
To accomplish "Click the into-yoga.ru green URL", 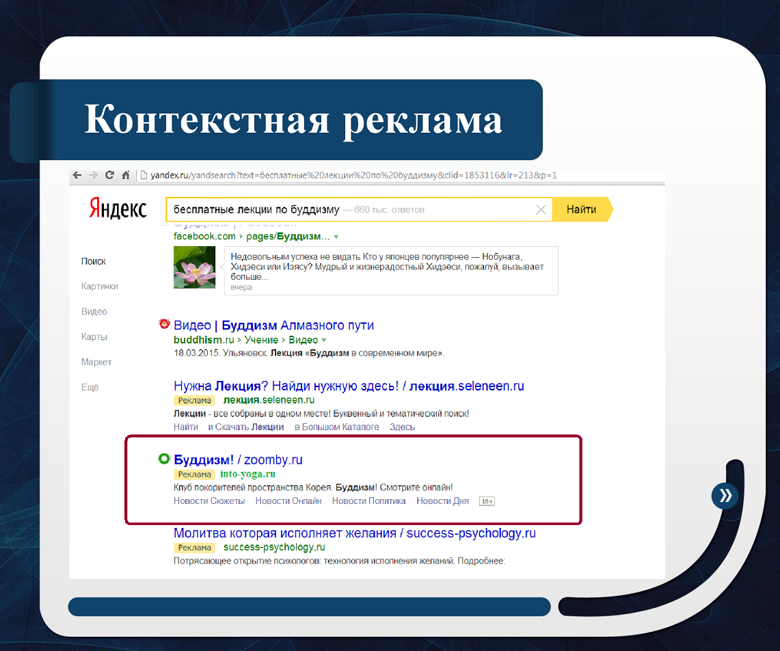I will (247, 475).
